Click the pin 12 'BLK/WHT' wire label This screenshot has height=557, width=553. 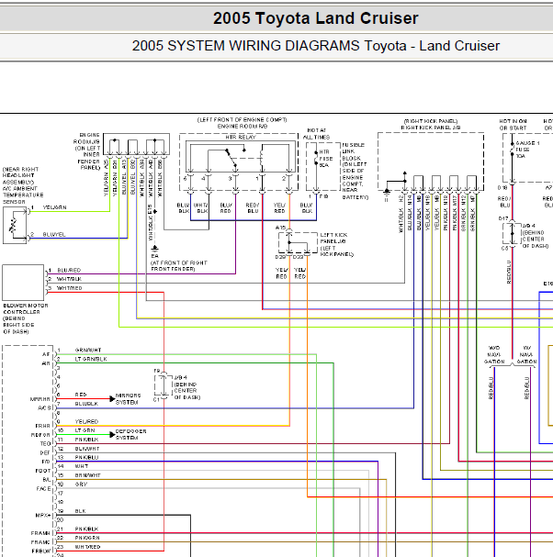click(87, 449)
